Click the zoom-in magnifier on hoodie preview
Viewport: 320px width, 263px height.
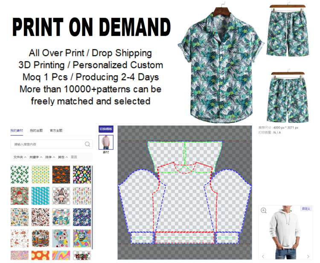(264, 210)
